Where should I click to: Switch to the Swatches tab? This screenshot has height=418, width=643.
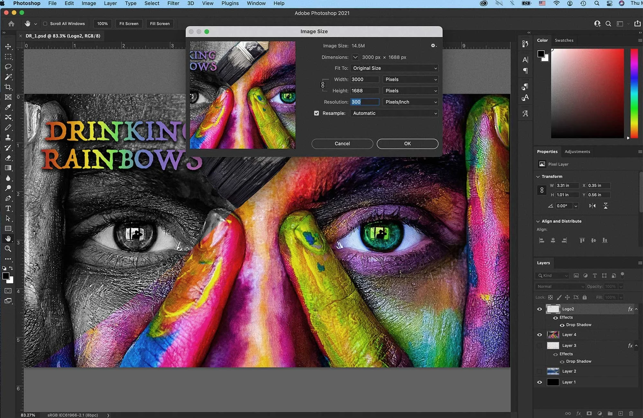coord(564,40)
